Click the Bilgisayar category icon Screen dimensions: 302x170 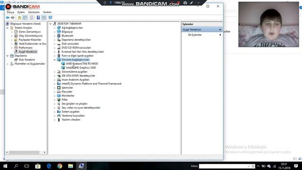(x=59, y=32)
